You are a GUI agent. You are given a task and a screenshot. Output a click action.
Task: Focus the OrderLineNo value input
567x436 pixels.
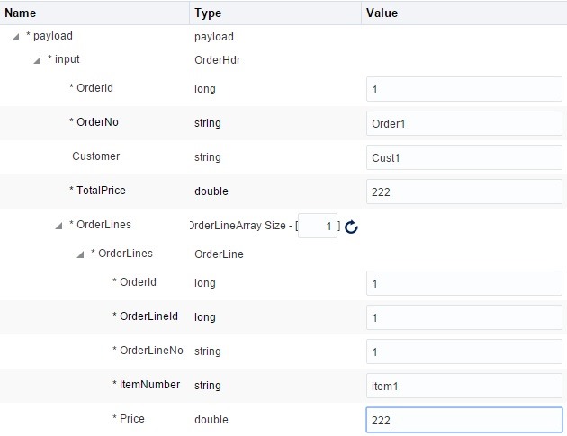464,351
